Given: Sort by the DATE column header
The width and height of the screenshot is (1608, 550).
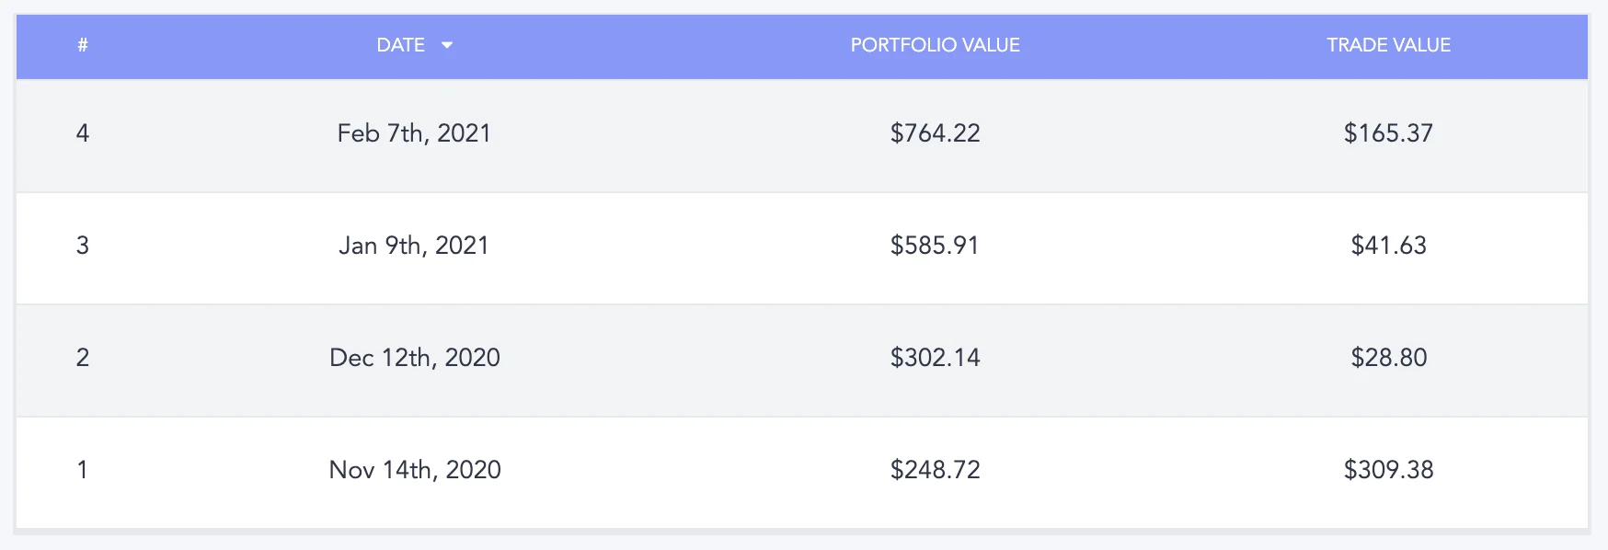Looking at the screenshot, I should tap(401, 45).
